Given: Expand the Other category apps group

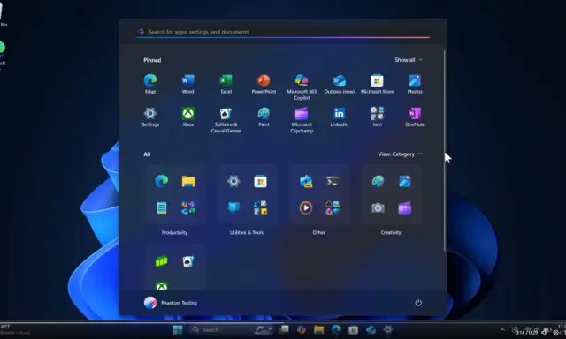Looking at the screenshot, I should 333,207.
